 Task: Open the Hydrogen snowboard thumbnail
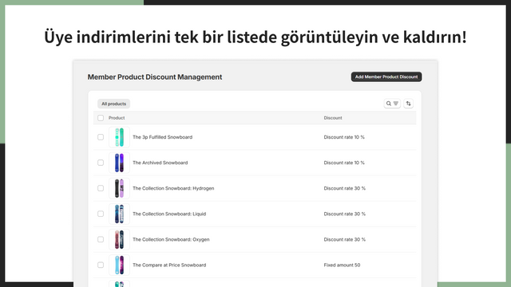119,188
